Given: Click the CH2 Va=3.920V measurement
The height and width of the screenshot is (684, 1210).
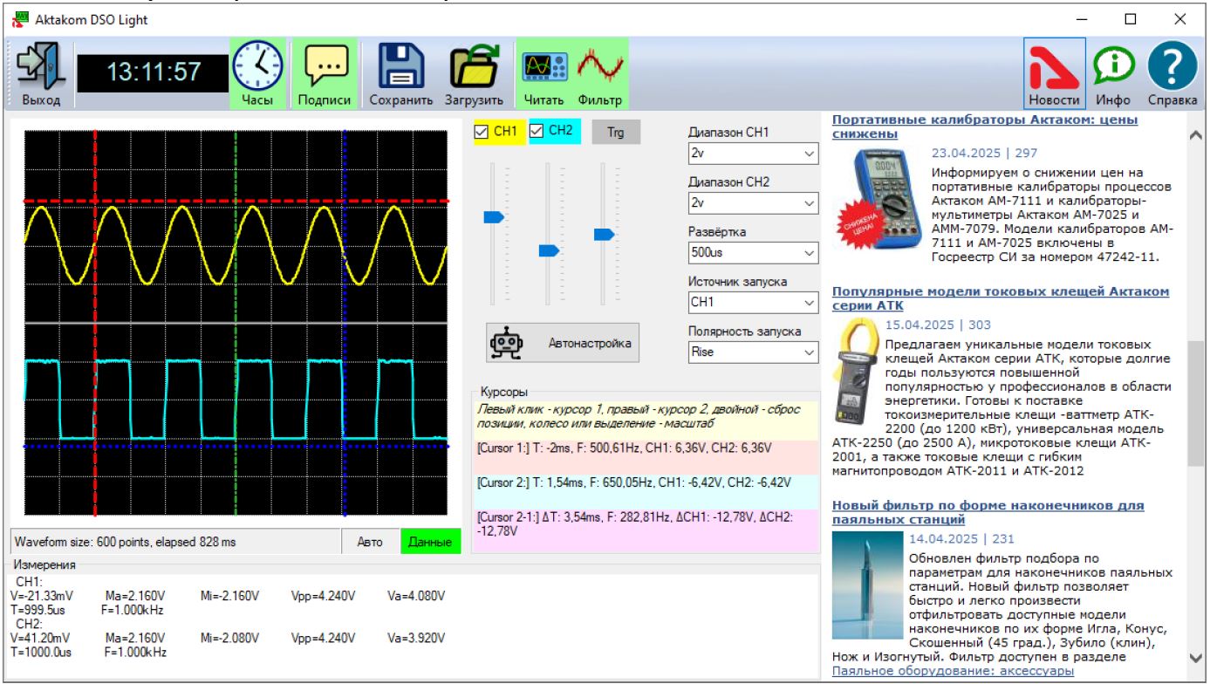Looking at the screenshot, I should (x=417, y=639).
